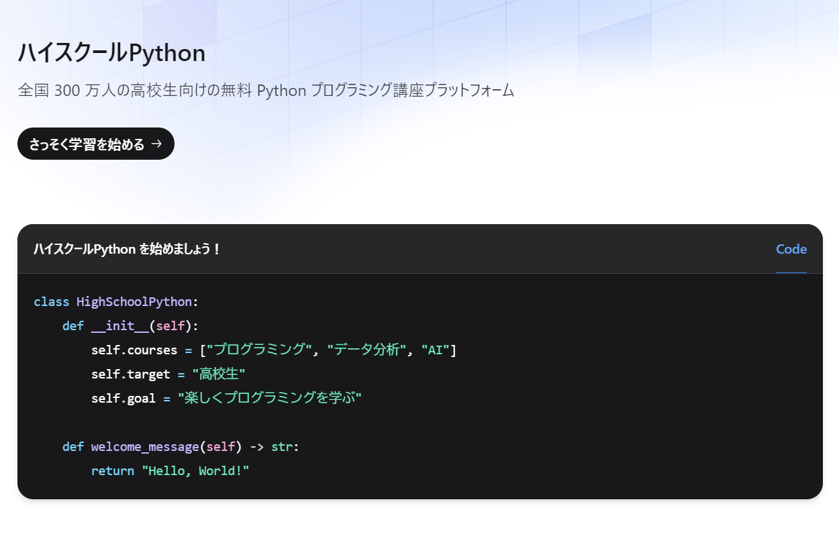Click the subtitle about 300万人の高校生
The width and height of the screenshot is (839, 559).
(265, 90)
